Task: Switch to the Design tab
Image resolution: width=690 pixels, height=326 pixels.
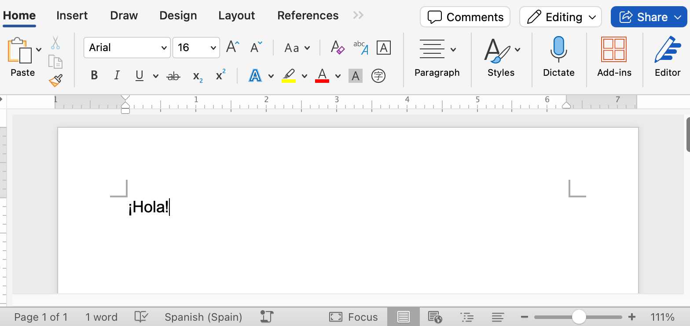Action: tap(178, 16)
